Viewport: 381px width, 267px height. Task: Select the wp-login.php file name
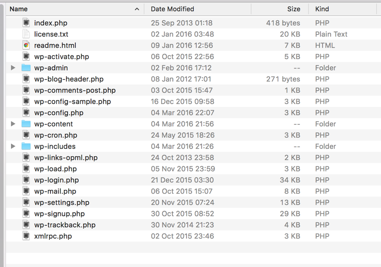(56, 180)
